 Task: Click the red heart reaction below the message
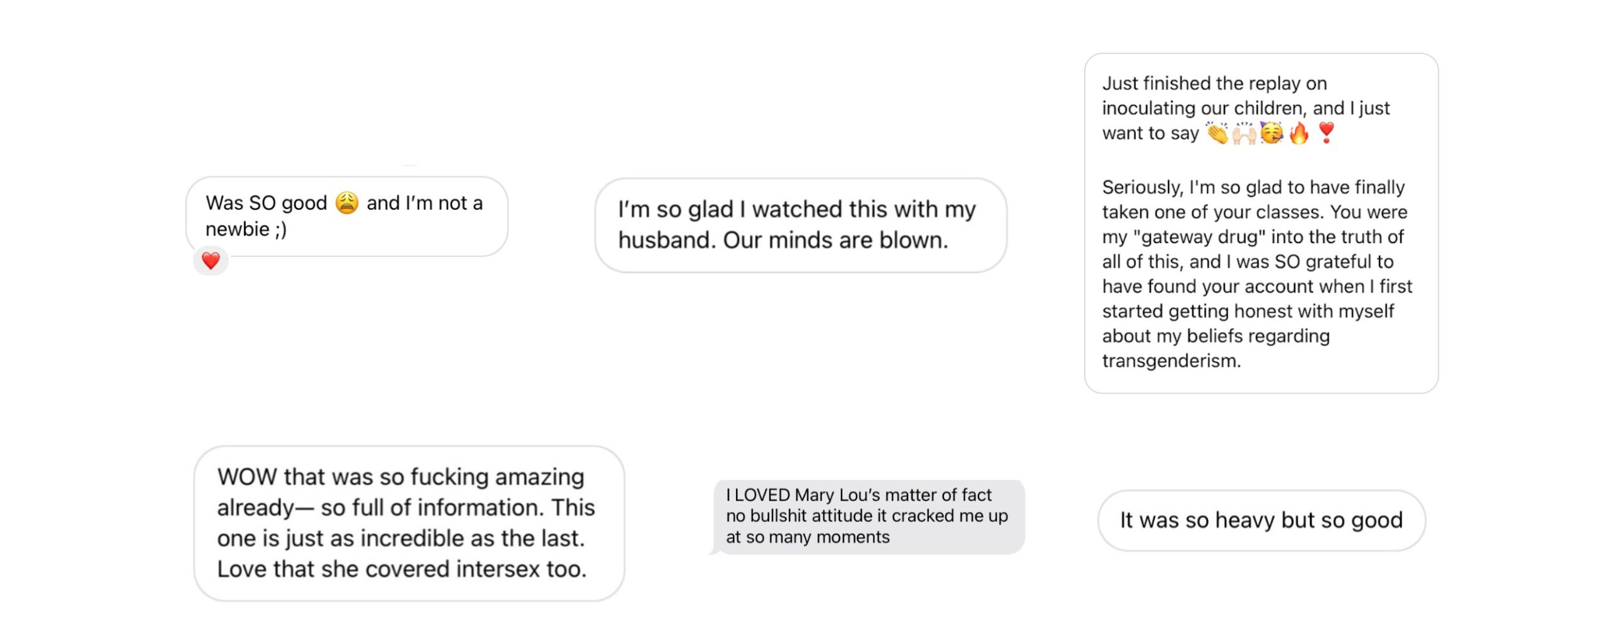coord(211,261)
